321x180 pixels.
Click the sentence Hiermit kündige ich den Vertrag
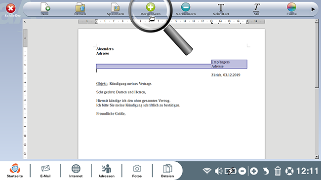[133, 101]
